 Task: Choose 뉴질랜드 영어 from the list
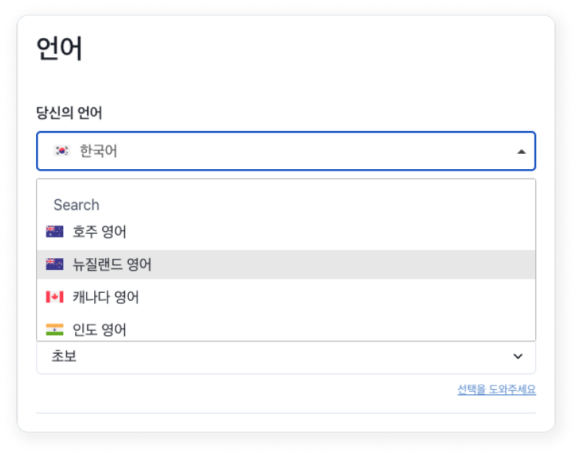[x=112, y=264]
